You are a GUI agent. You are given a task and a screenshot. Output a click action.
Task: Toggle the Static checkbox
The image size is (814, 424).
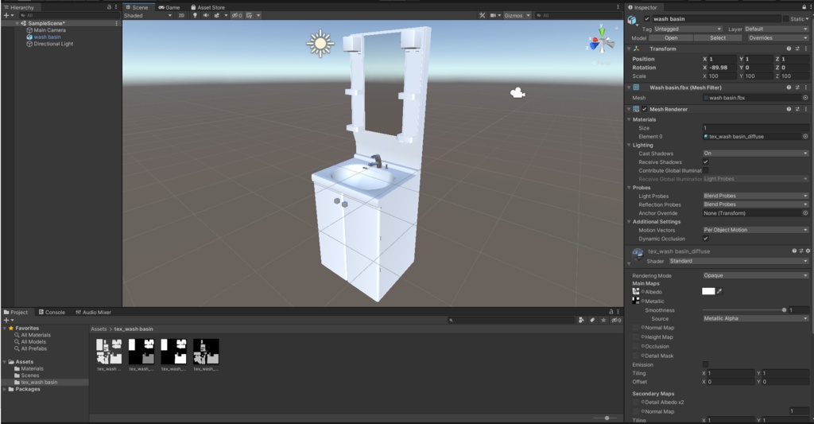pyautogui.click(x=786, y=19)
